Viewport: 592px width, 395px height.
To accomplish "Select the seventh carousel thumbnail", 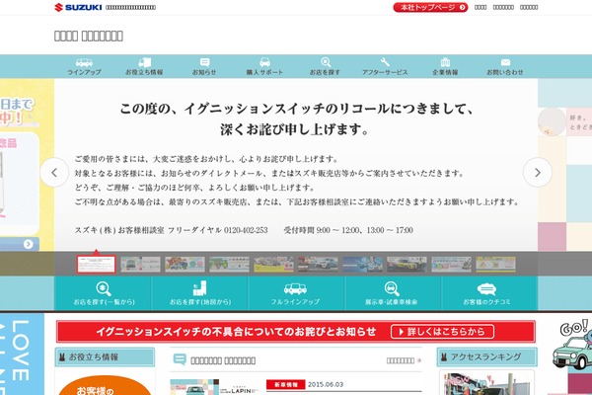I will pyautogui.click(x=362, y=265).
